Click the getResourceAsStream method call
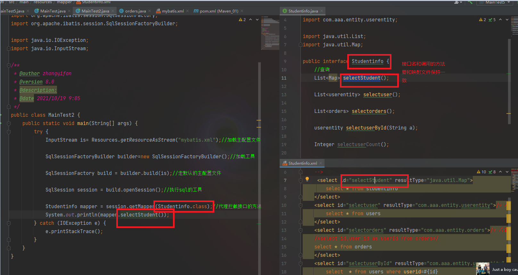This screenshot has height=275, width=518. [148, 140]
